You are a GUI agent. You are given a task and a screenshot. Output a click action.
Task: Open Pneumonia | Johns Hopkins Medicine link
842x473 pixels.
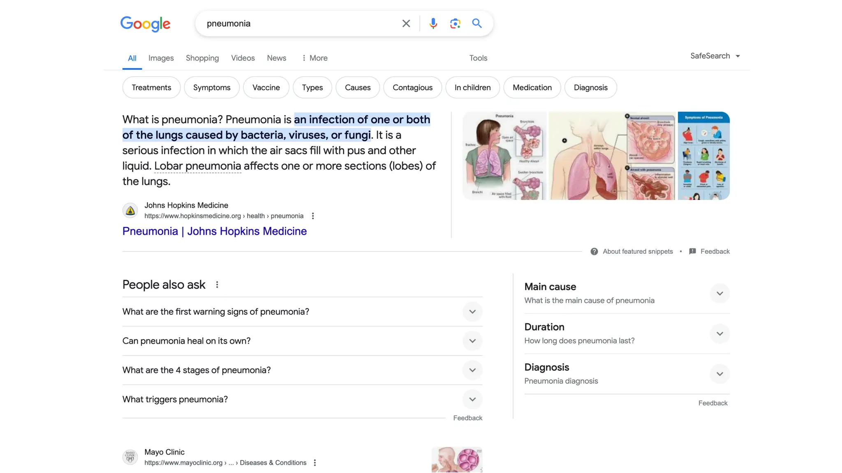tap(214, 231)
